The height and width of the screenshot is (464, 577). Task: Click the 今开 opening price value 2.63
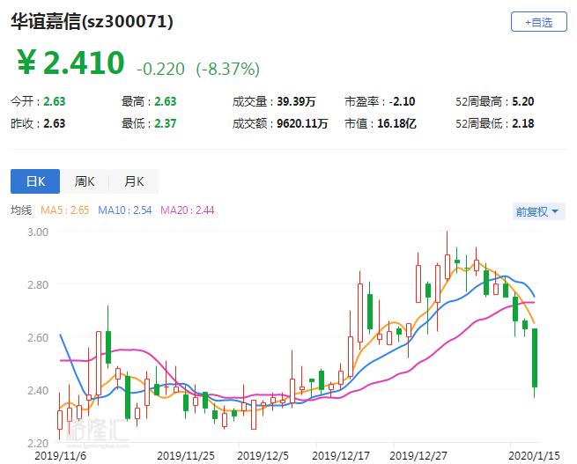tap(55, 101)
